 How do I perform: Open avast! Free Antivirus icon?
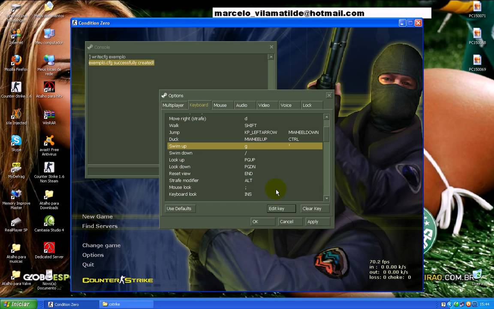49,145
